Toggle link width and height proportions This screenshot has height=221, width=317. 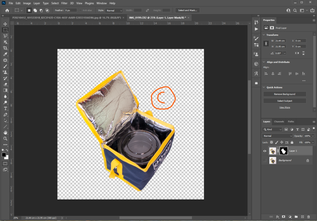pyautogui.click(x=266, y=44)
